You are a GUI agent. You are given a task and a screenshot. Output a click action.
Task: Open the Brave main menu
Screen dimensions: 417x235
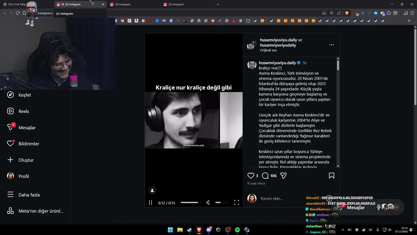412,13
